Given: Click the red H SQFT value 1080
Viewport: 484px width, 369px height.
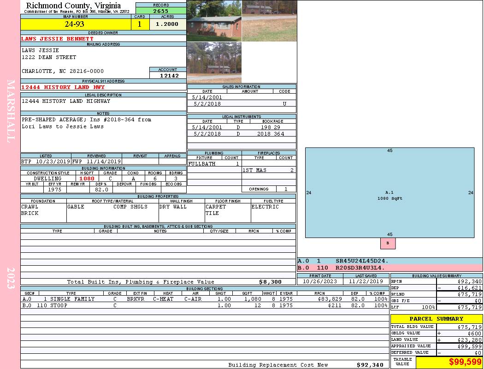Looking at the screenshot, I should tap(87, 179).
